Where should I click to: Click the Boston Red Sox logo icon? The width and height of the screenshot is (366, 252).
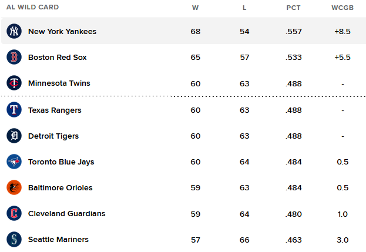pos(14,57)
